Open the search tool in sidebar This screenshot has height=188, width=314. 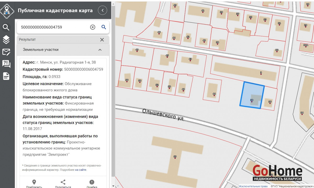pos(6,27)
